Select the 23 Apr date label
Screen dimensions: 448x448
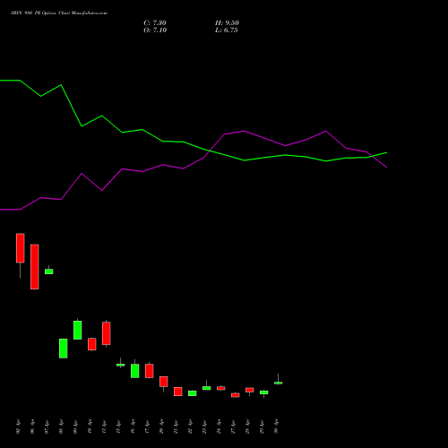(204, 426)
